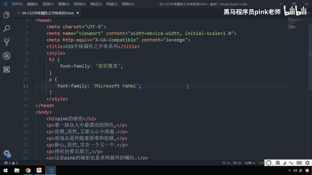Viewport: 312px width, 175px height.
Task: Open the 转到(G) menu
Action: (x=79, y=4)
